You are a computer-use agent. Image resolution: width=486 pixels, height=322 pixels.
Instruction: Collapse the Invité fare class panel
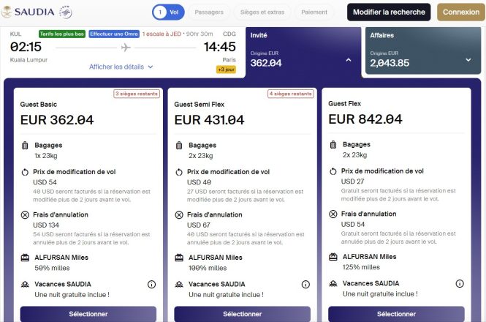349,60
